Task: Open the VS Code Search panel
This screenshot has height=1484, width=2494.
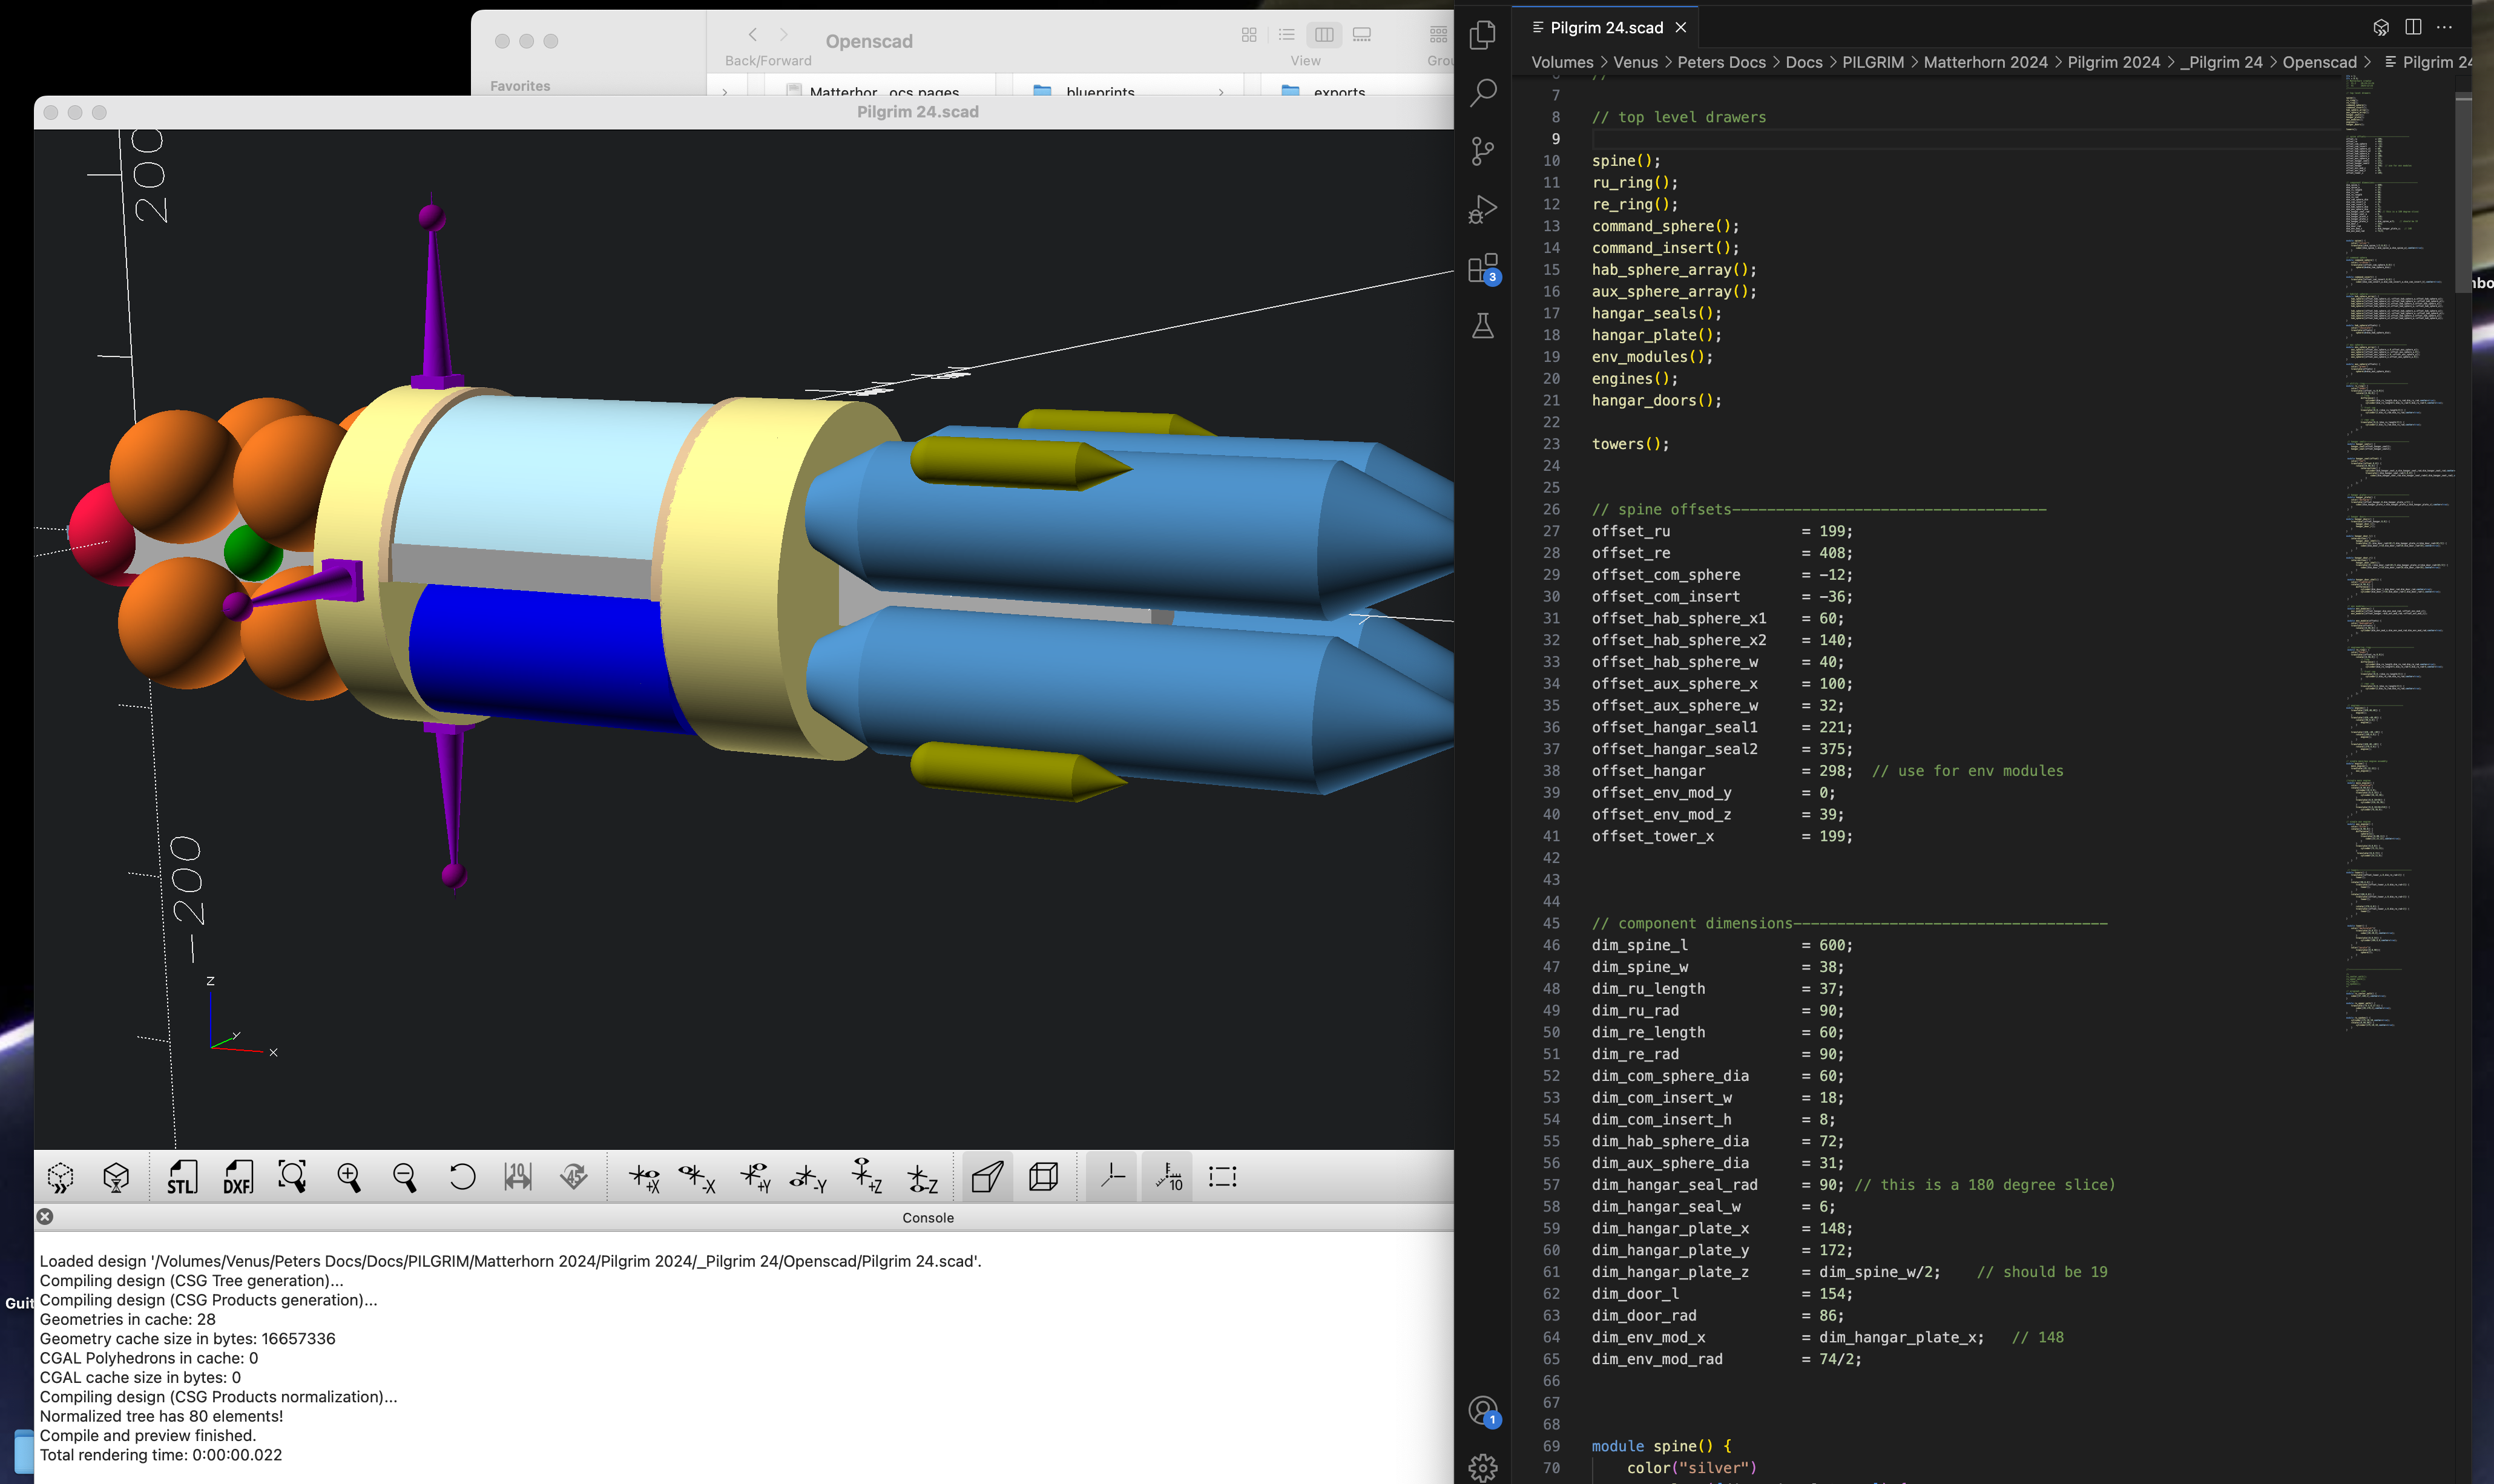Action: click(x=1482, y=93)
